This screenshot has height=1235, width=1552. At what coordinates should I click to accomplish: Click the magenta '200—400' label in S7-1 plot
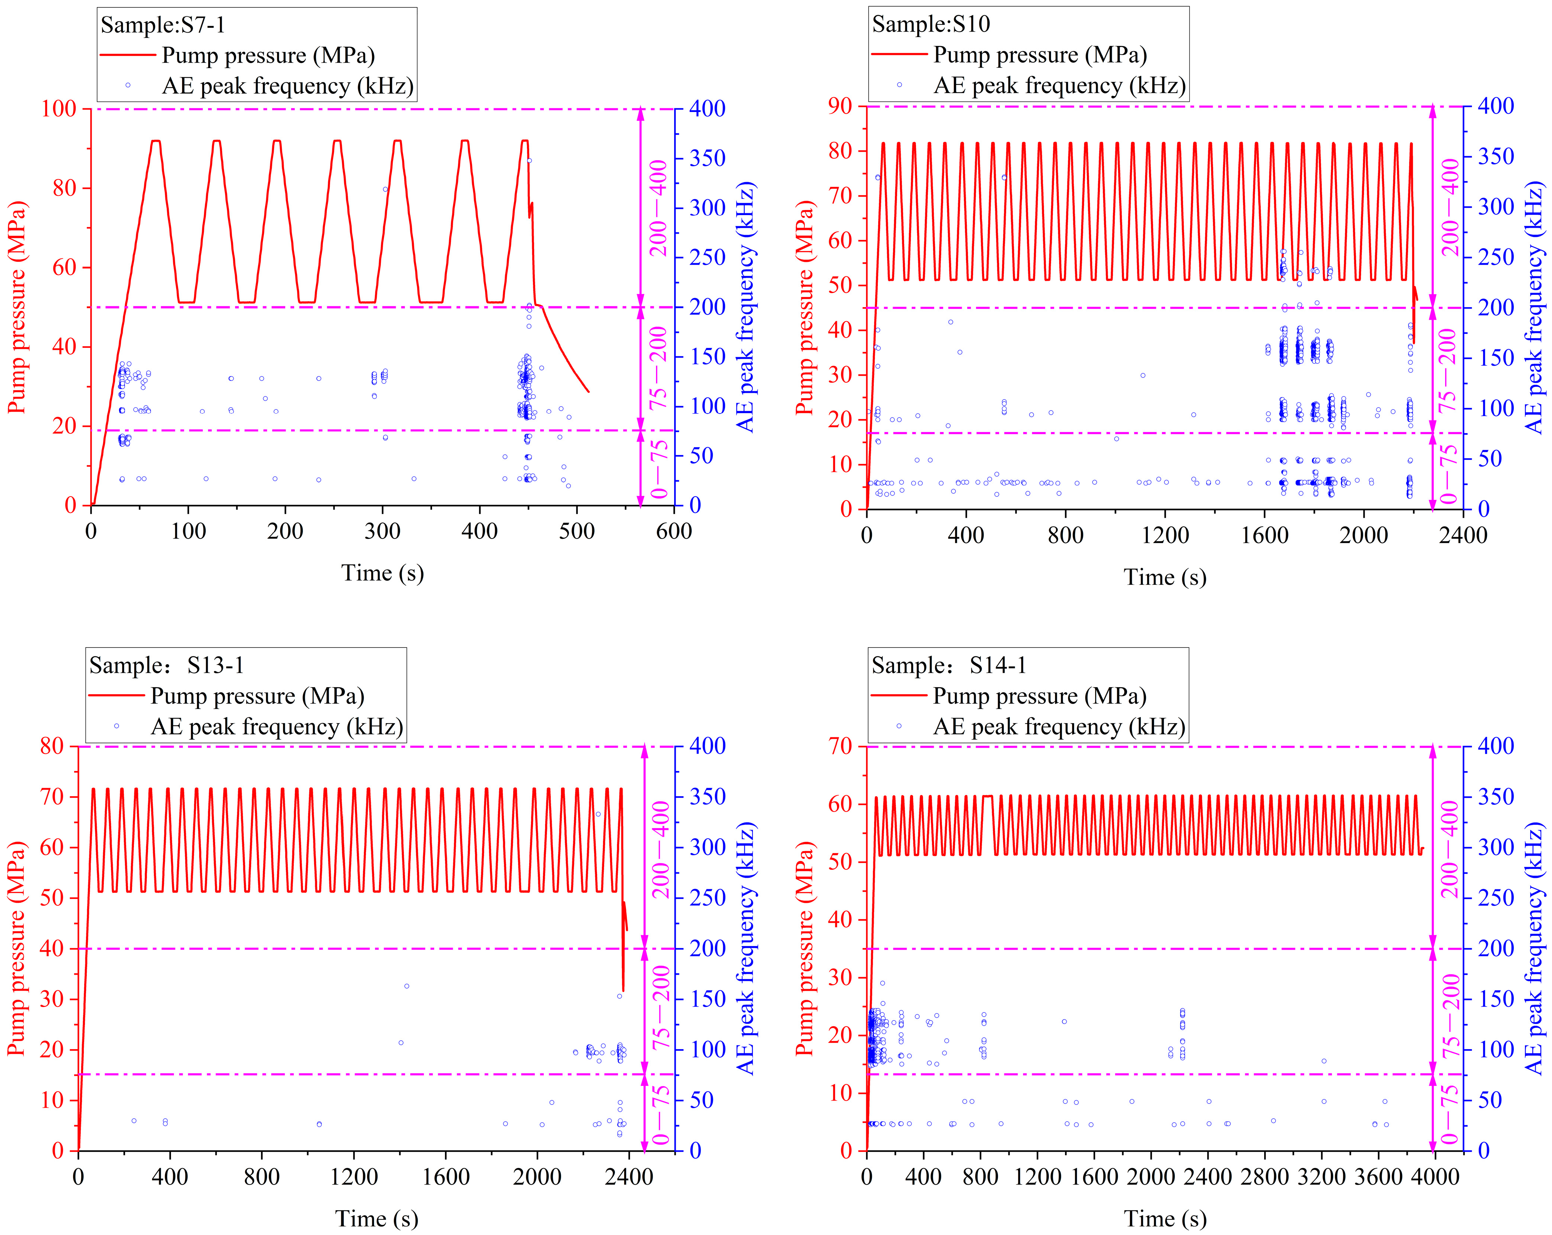(658, 209)
